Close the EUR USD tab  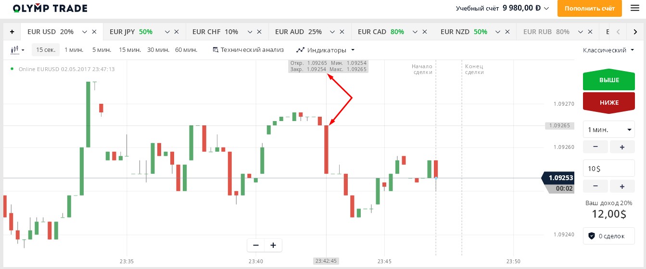coord(94,32)
